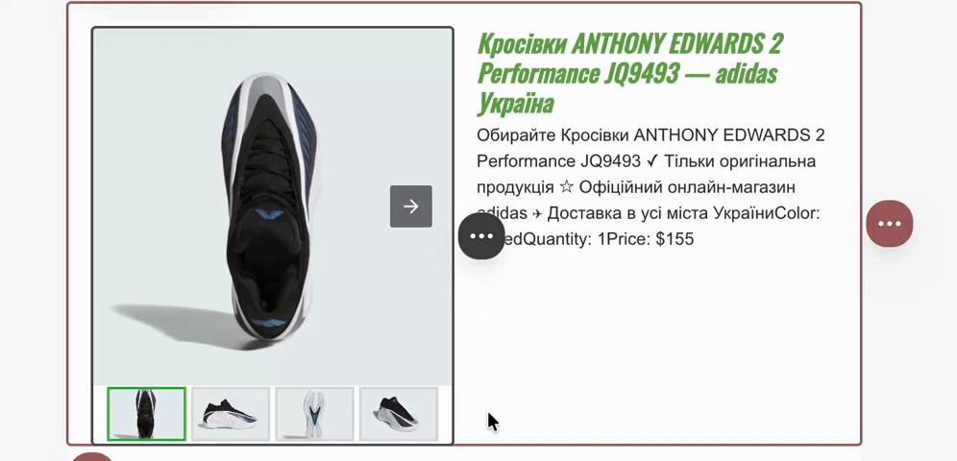Click the checkmark symbol after JQ9493

651,161
